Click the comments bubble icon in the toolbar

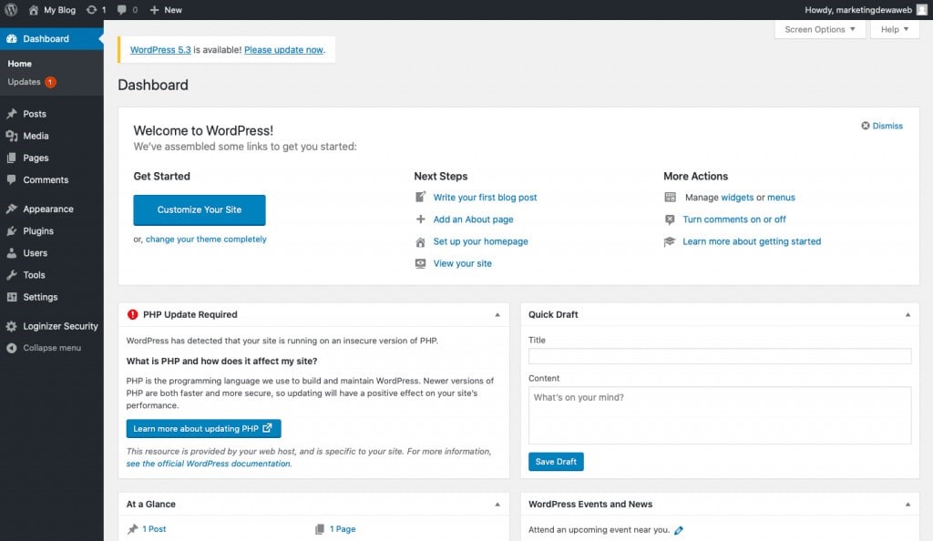point(123,10)
